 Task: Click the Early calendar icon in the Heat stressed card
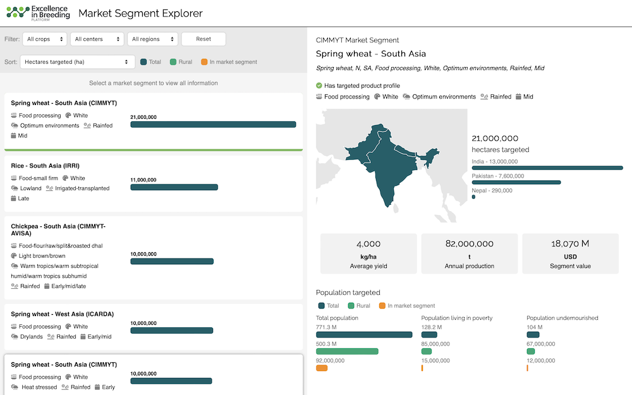[97, 387]
